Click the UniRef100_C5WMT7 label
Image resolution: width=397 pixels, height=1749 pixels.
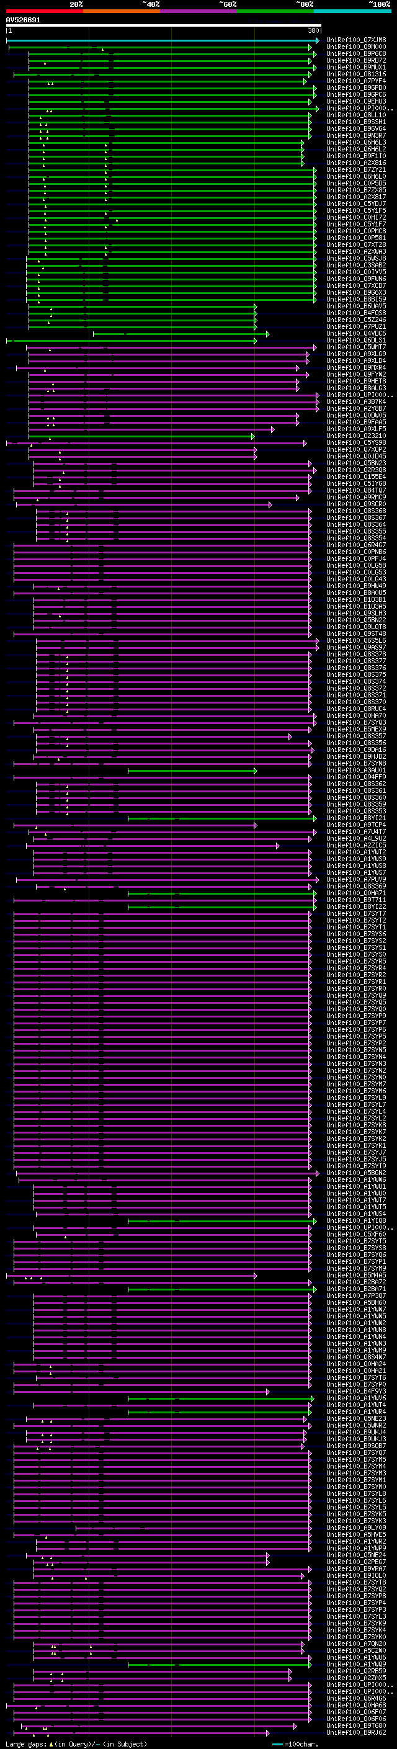click(356, 347)
